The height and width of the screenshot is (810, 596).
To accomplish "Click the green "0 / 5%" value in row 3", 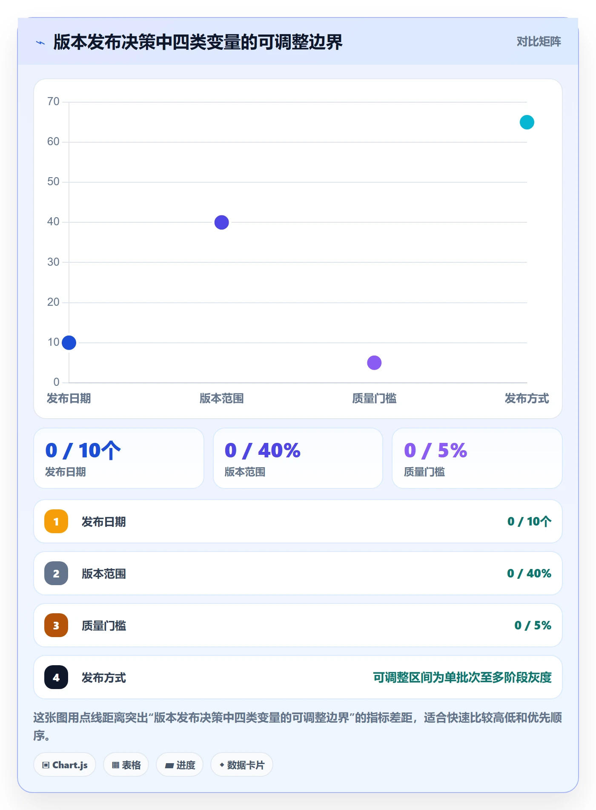I will point(533,625).
